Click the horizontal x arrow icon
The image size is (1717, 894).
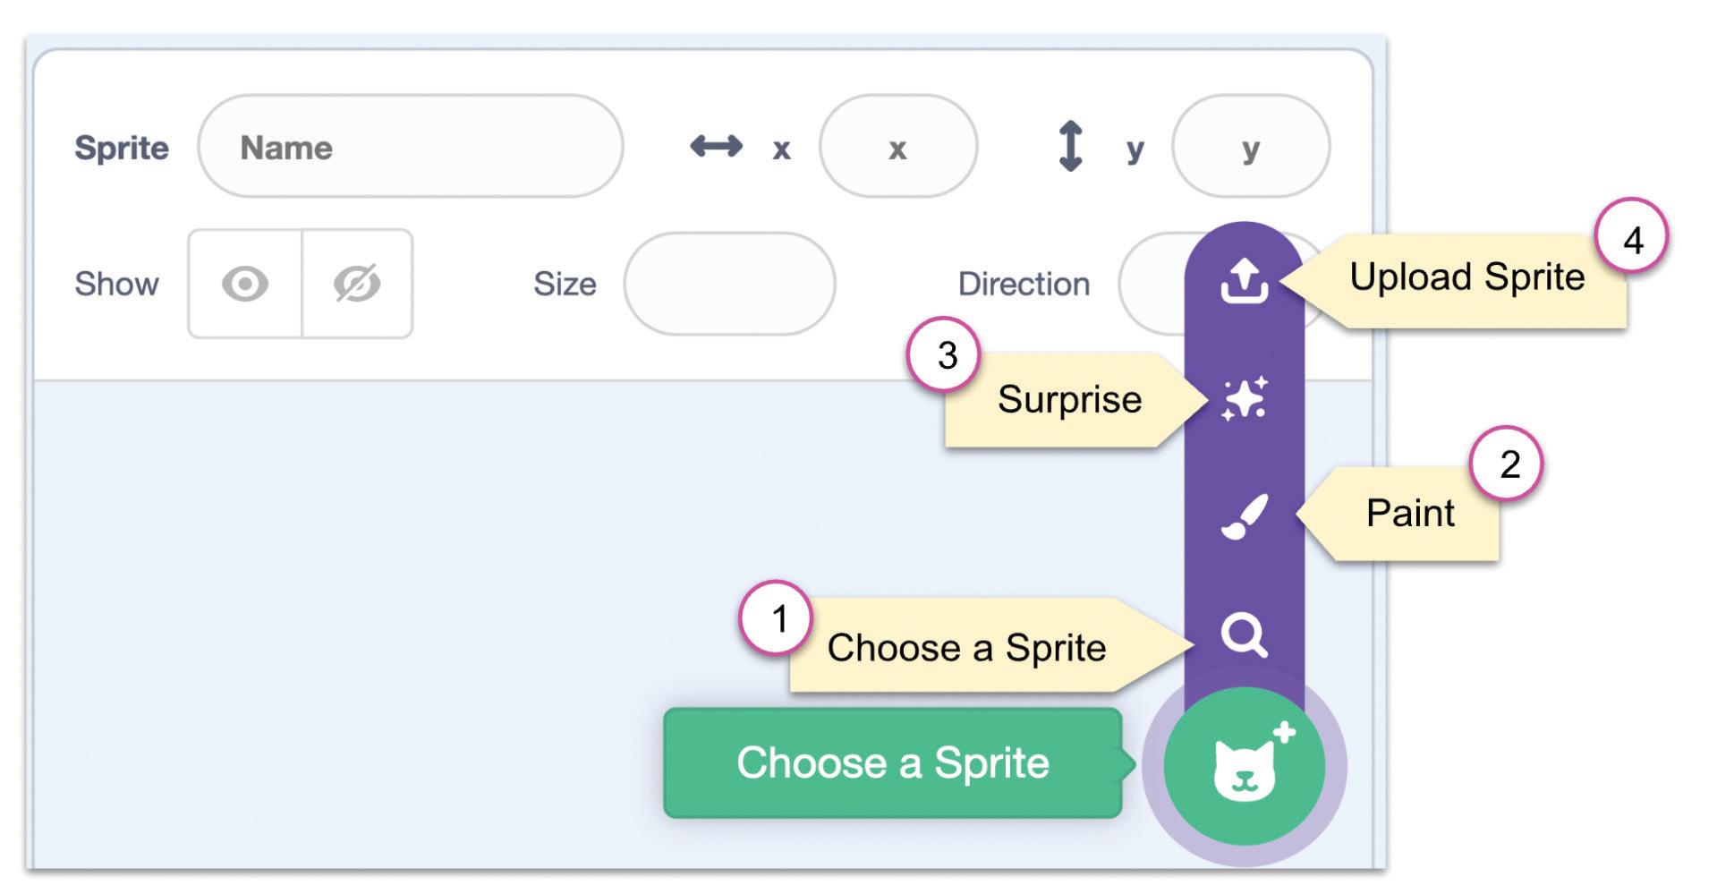[716, 146]
